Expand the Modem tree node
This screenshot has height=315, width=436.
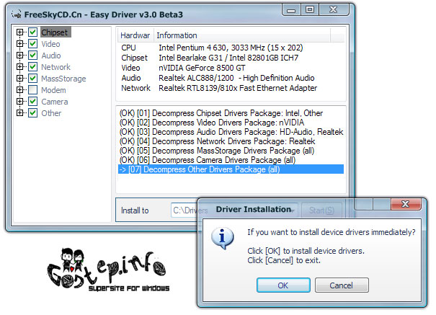(x=19, y=90)
